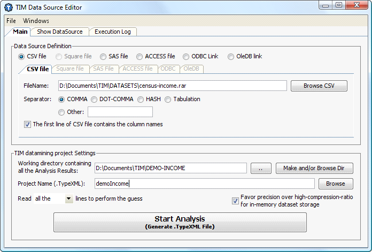The height and width of the screenshot is (252, 372).
Task: Select the SAS file radio button
Action: (x=103, y=57)
